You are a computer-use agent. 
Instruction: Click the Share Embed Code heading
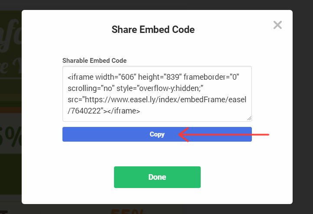point(153,29)
